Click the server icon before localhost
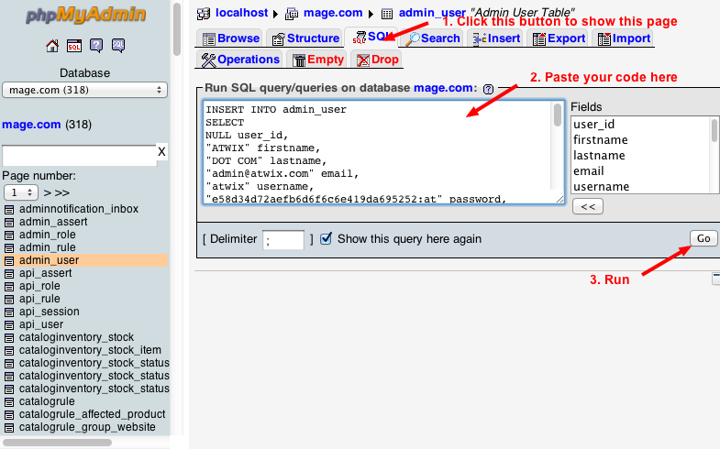The height and width of the screenshot is (449, 720). [204, 14]
